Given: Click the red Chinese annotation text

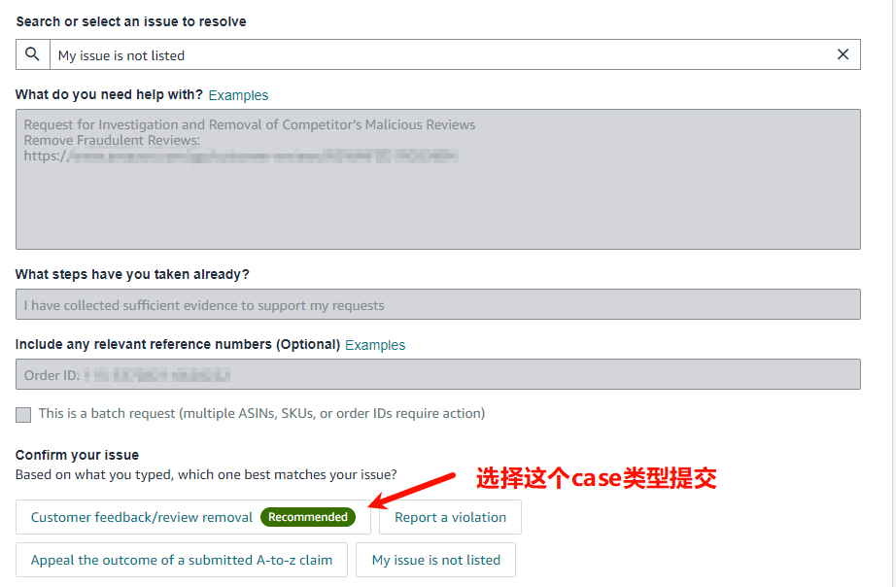Looking at the screenshot, I should point(596,478).
